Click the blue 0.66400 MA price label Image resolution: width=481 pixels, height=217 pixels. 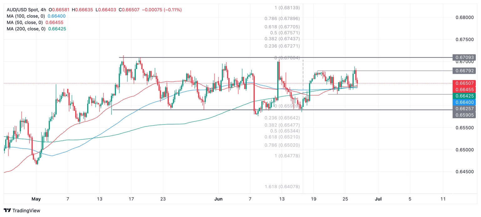[464, 102]
